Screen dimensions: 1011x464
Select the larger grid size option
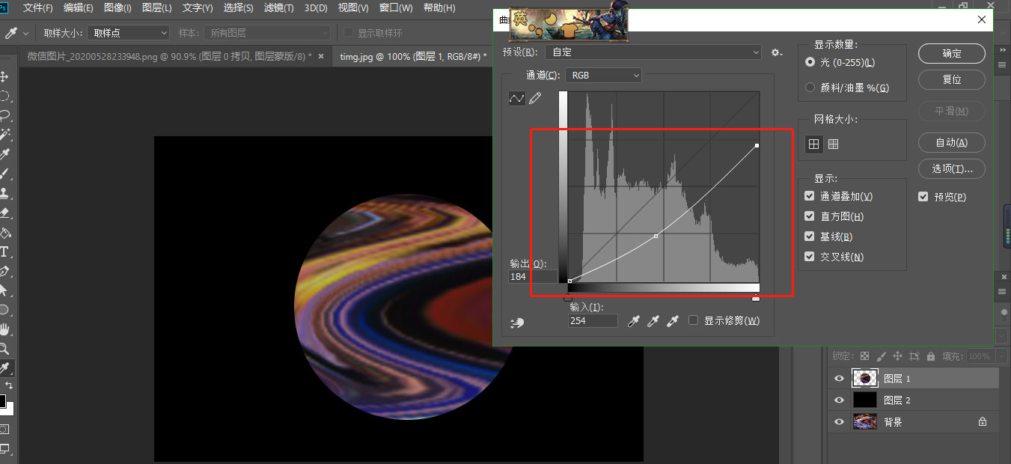[x=813, y=144]
